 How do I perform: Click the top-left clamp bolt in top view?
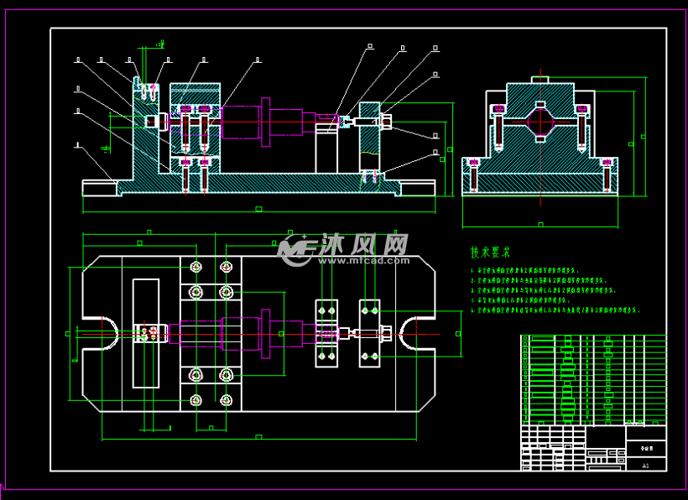point(196,267)
